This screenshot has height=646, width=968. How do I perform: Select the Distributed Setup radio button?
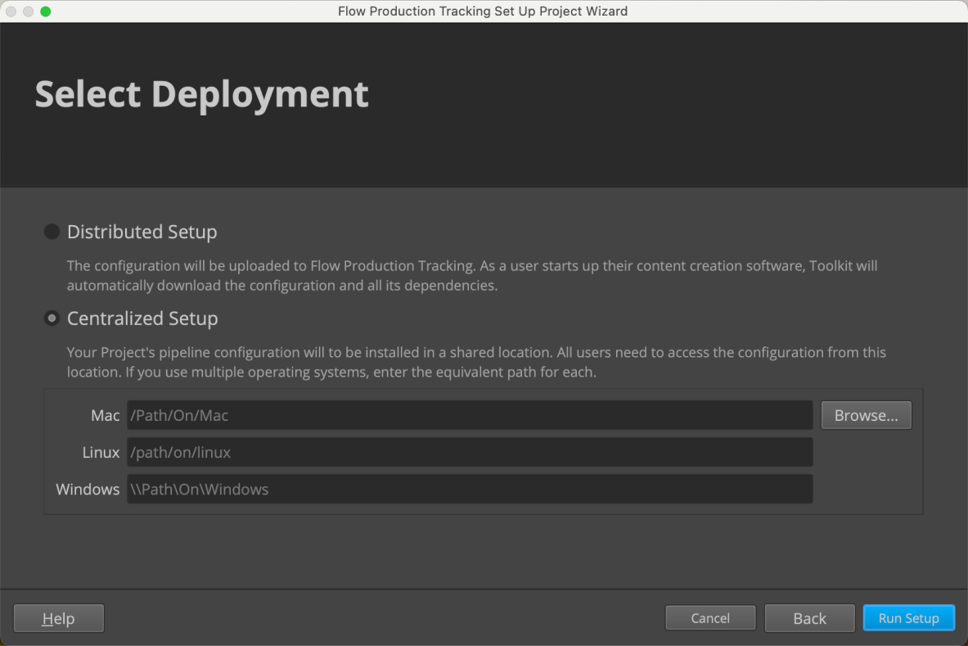pos(52,232)
